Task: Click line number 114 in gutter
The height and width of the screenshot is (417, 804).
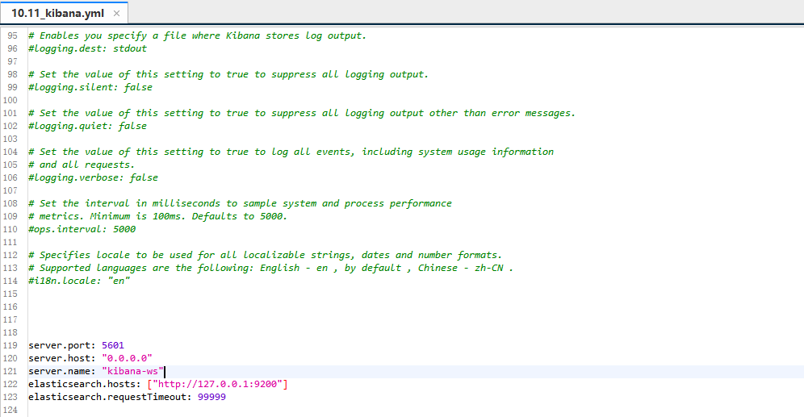Action: pos(10,281)
